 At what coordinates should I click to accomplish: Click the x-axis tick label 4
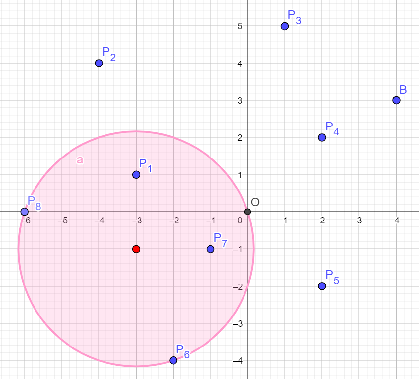[x=396, y=221]
